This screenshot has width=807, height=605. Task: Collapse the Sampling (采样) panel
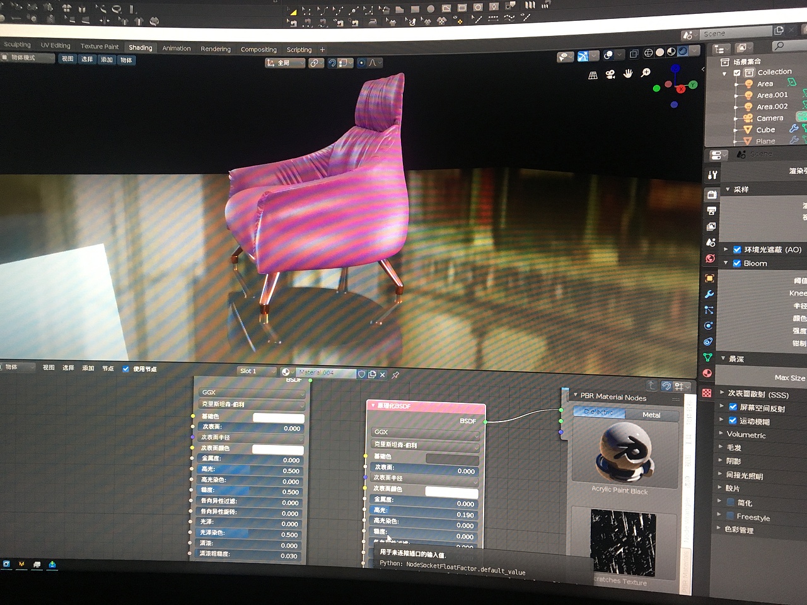[x=728, y=189]
